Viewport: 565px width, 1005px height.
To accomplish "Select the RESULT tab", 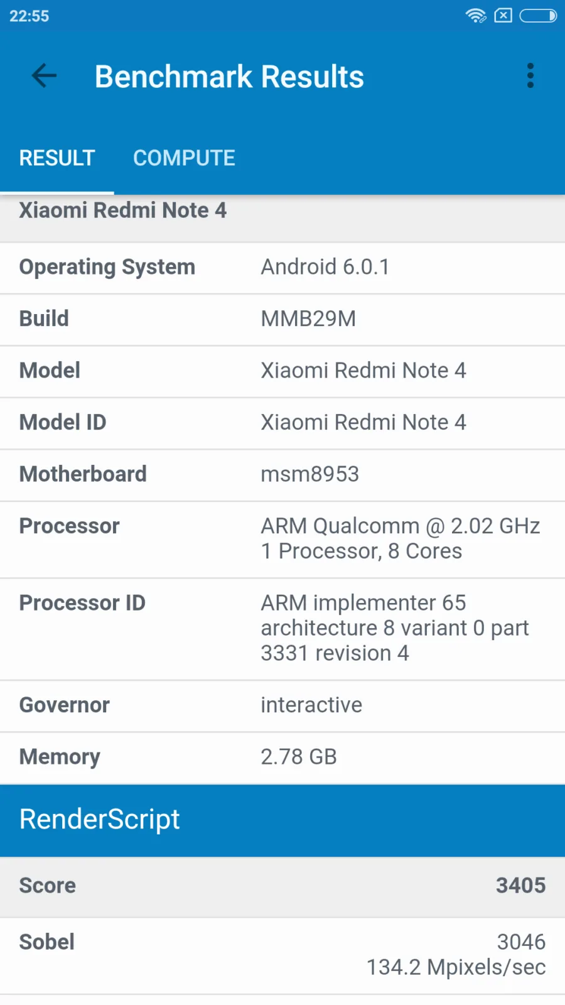I will (57, 158).
